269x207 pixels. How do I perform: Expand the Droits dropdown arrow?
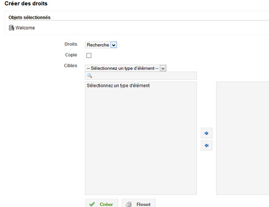point(113,45)
